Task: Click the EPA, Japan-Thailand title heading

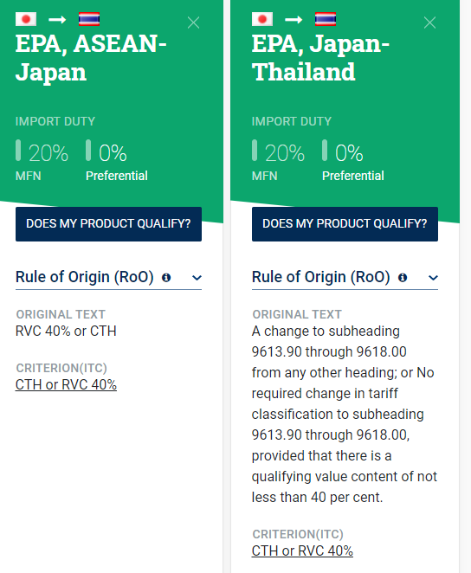Action: click(320, 58)
